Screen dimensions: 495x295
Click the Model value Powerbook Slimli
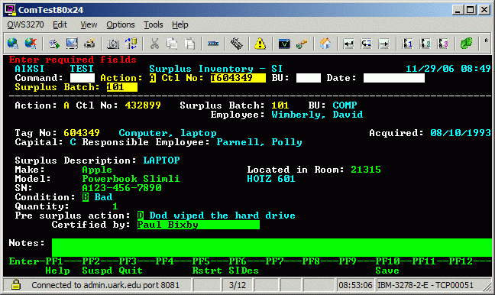click(131, 179)
